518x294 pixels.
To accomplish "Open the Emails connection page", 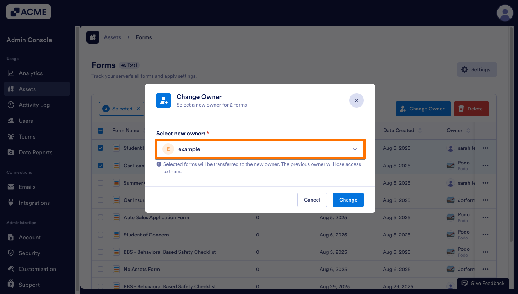I will click(27, 187).
